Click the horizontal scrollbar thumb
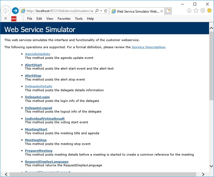 103,175
